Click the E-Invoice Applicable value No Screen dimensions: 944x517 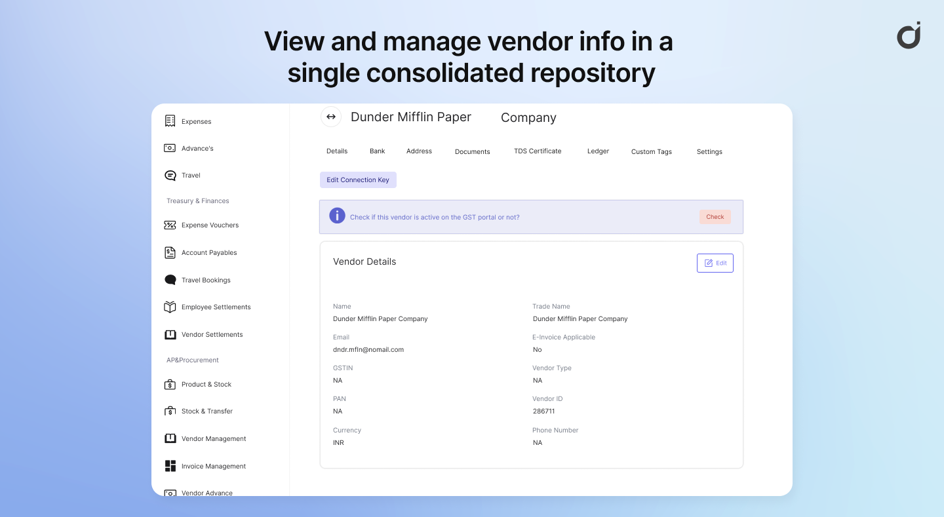[537, 349]
